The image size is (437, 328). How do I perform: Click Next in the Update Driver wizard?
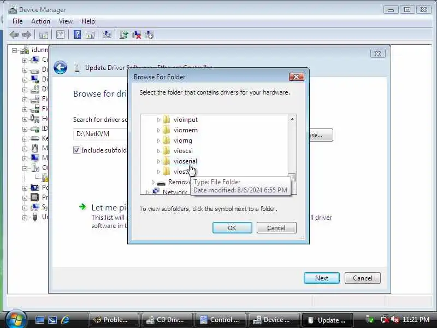click(x=322, y=278)
